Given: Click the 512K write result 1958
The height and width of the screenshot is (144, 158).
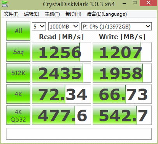Looking at the screenshot, I should (x=122, y=73).
